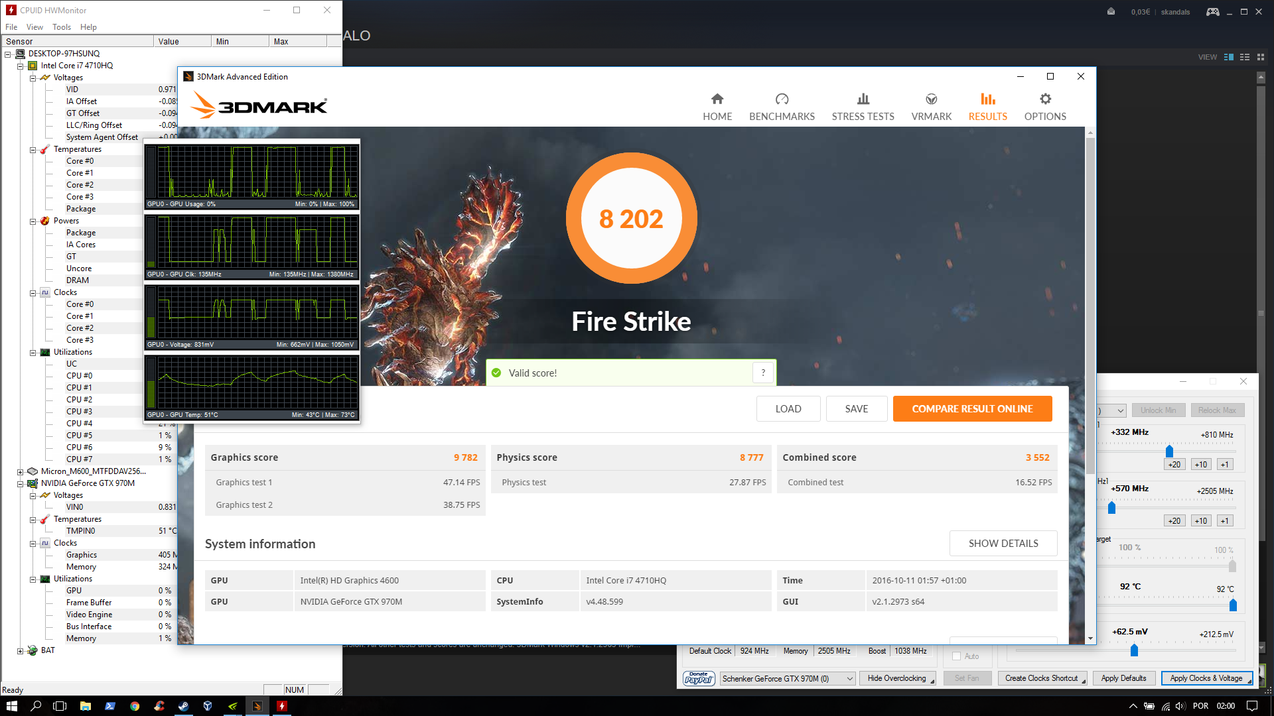The width and height of the screenshot is (1274, 716).
Task: Click the valid score help question mark
Action: (x=763, y=373)
